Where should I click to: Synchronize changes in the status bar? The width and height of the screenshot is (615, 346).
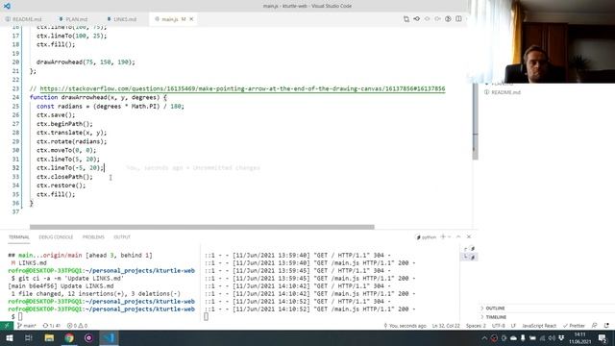51,326
